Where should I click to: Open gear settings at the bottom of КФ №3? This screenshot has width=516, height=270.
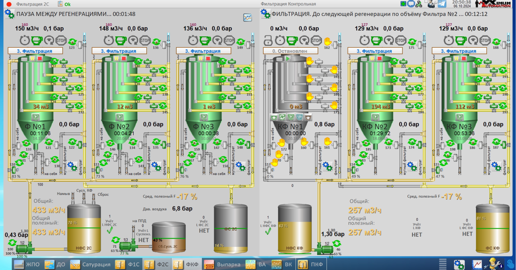[496, 167]
